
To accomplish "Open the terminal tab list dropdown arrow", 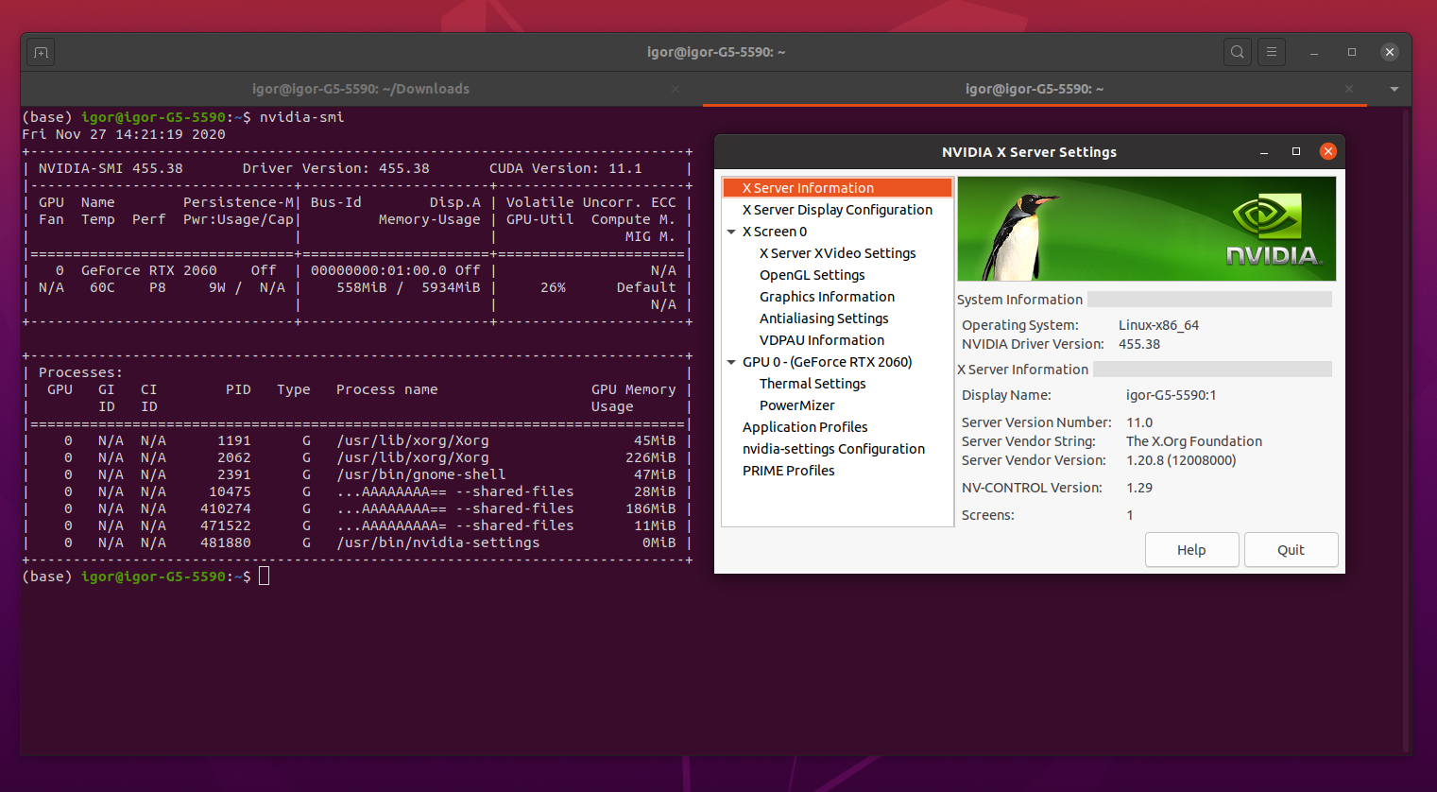I will click(1394, 89).
